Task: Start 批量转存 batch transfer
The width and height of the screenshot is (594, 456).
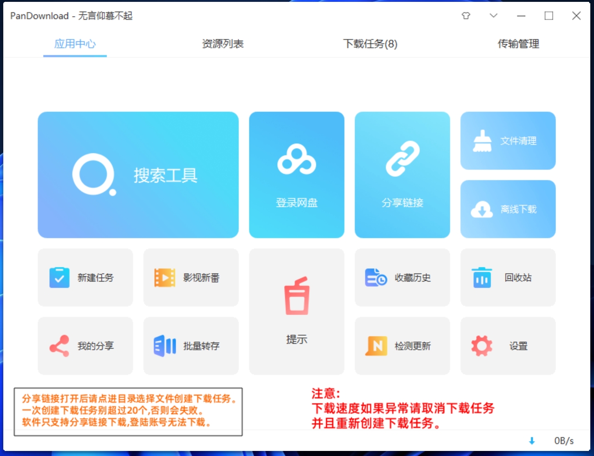Action: (191, 346)
